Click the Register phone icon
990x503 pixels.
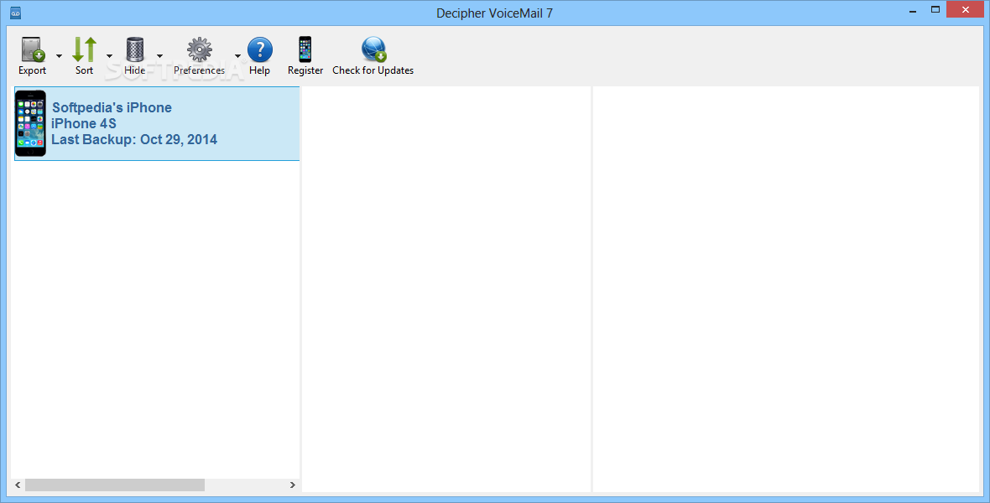pyautogui.click(x=305, y=49)
